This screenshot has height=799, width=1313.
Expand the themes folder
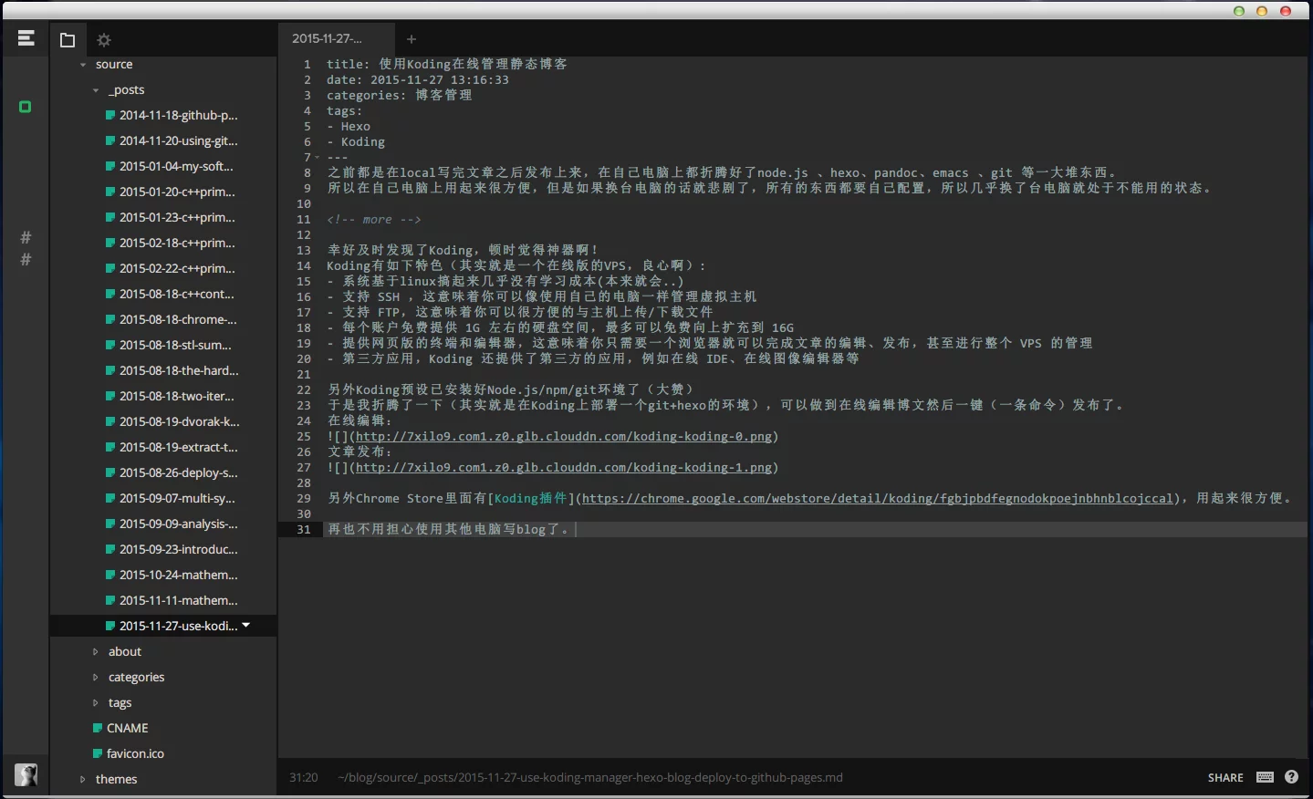coord(83,780)
